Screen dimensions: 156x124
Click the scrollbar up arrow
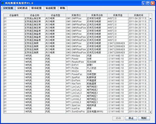pos(150,19)
